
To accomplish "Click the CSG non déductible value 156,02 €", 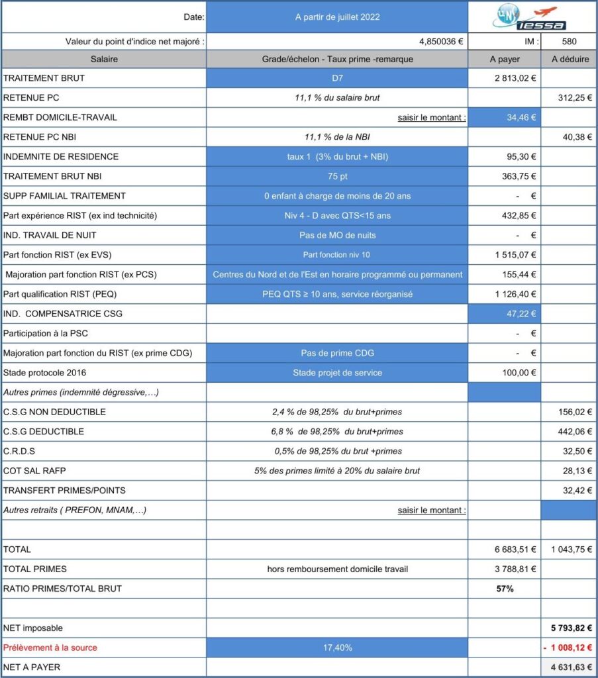I will coord(575,412).
